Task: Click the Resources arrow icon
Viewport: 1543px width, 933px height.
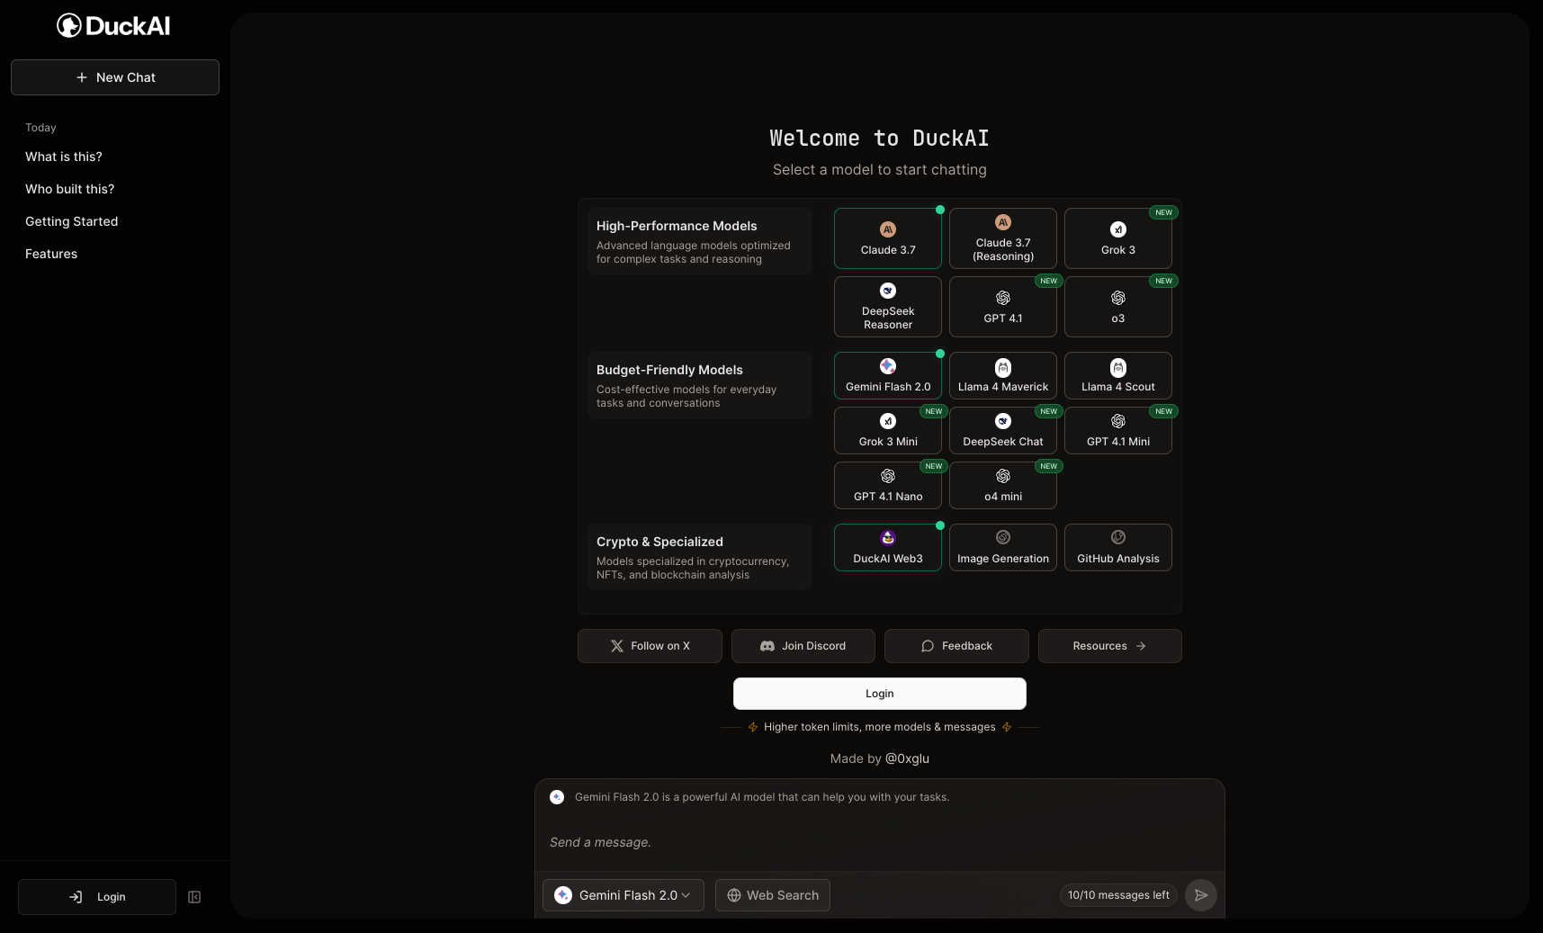Action: coord(1141,646)
